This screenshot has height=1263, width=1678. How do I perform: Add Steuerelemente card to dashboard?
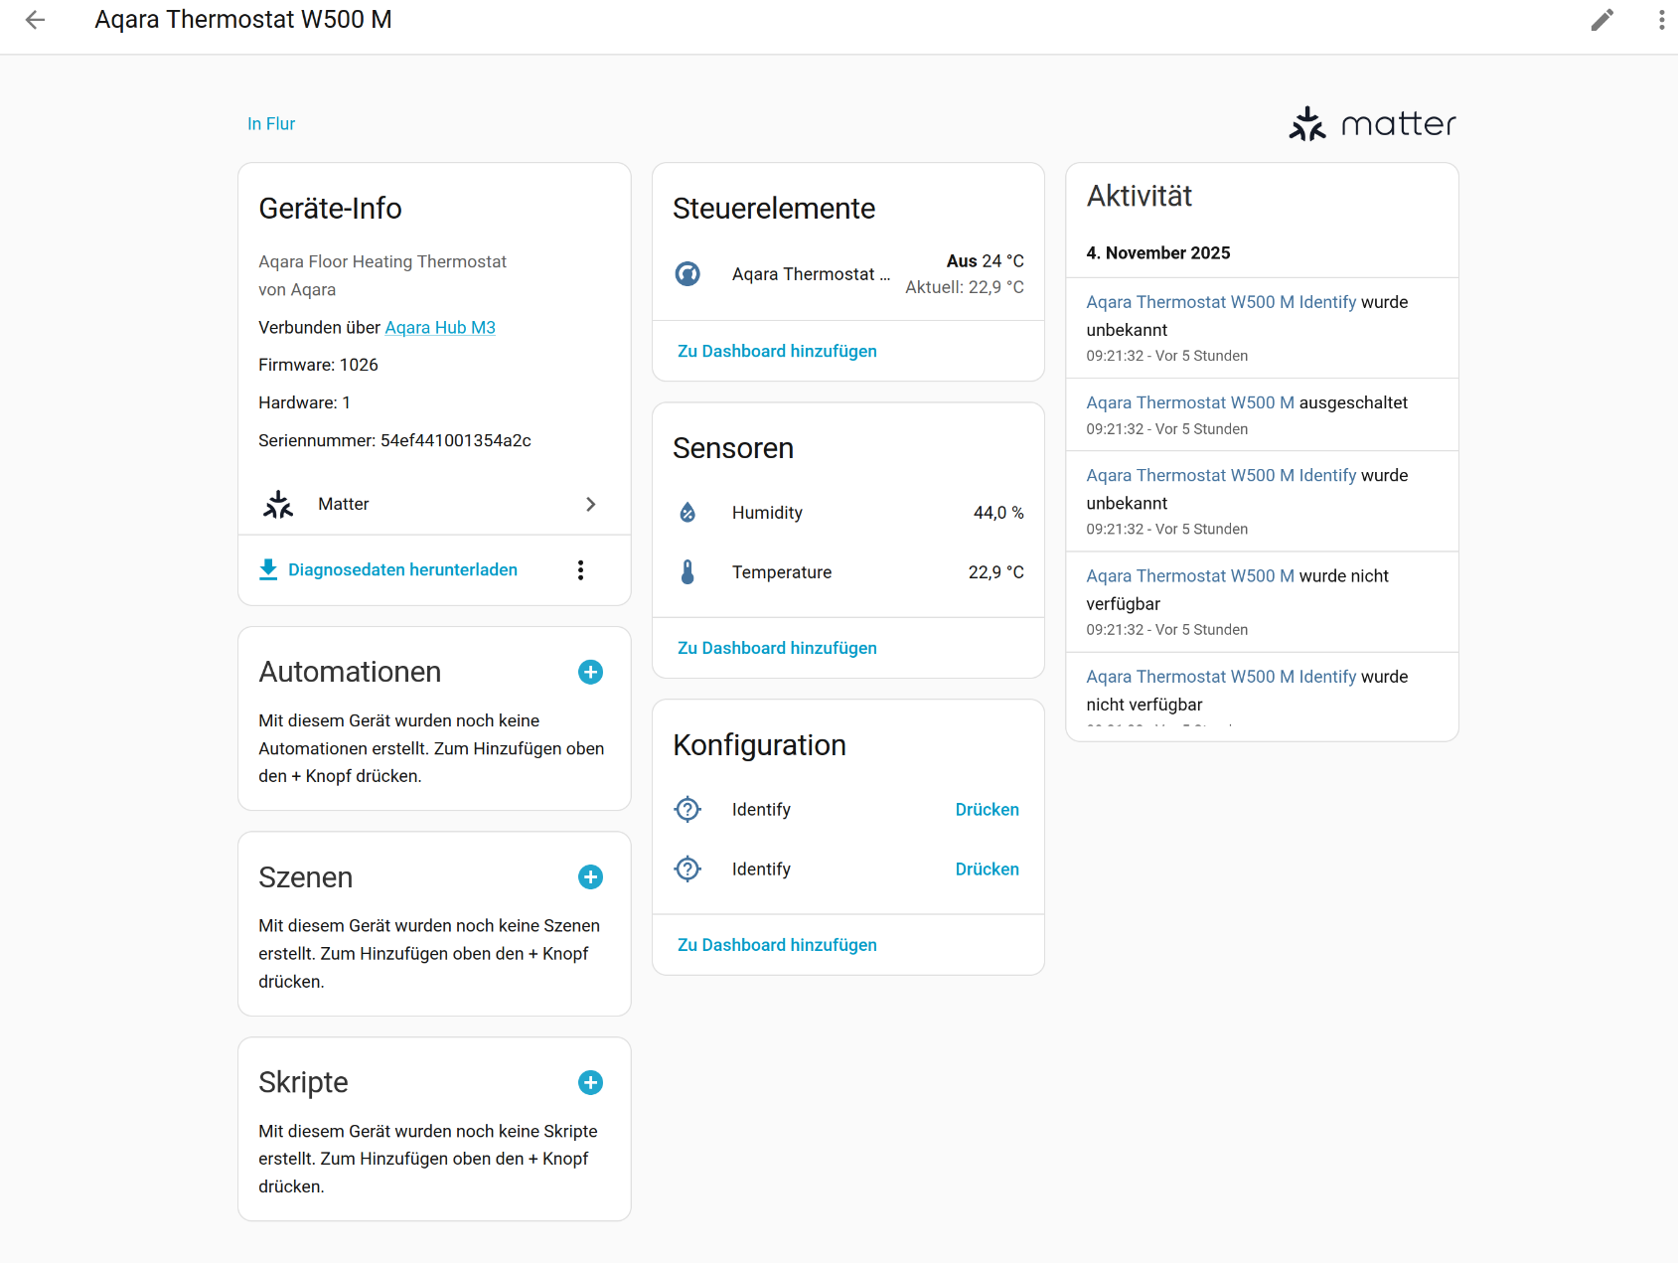click(x=777, y=352)
